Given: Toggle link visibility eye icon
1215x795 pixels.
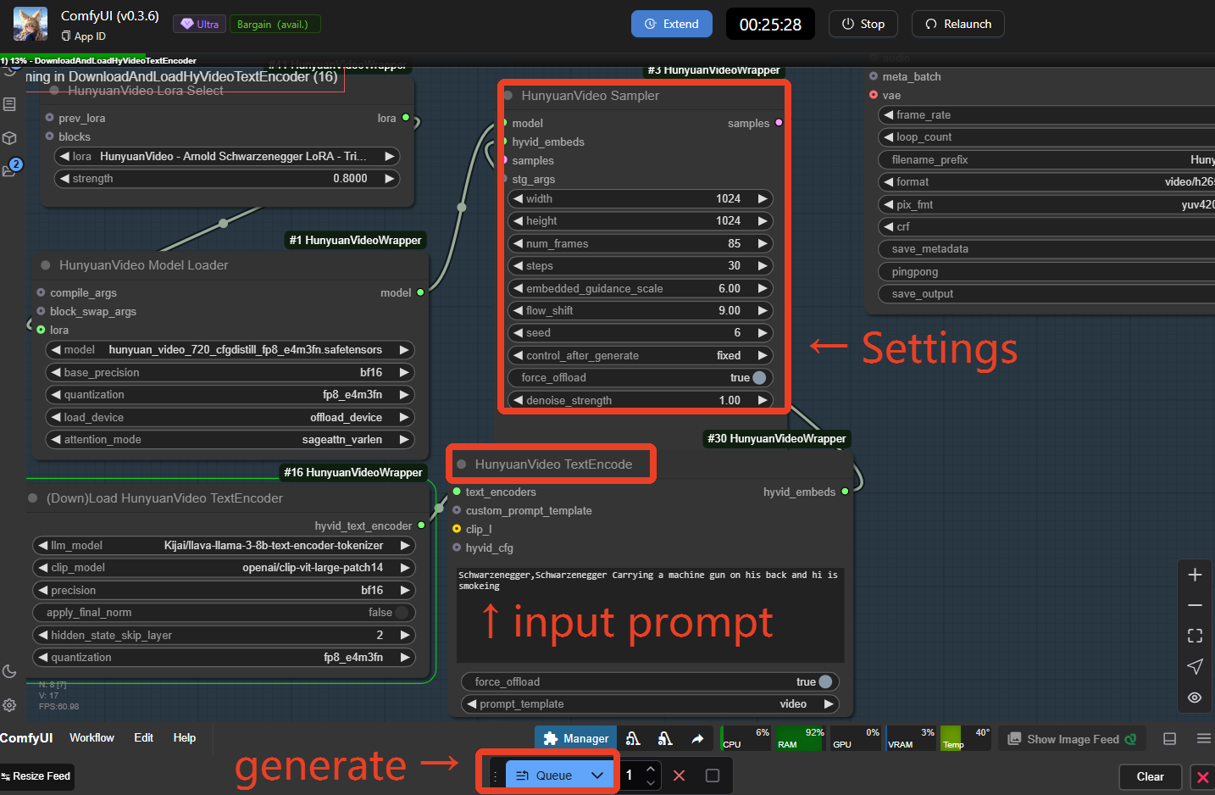Looking at the screenshot, I should click(1195, 698).
